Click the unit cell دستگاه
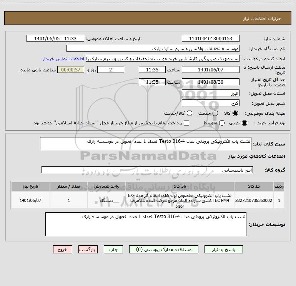The height and width of the screenshot is (286, 296). pyautogui.click(x=106, y=200)
